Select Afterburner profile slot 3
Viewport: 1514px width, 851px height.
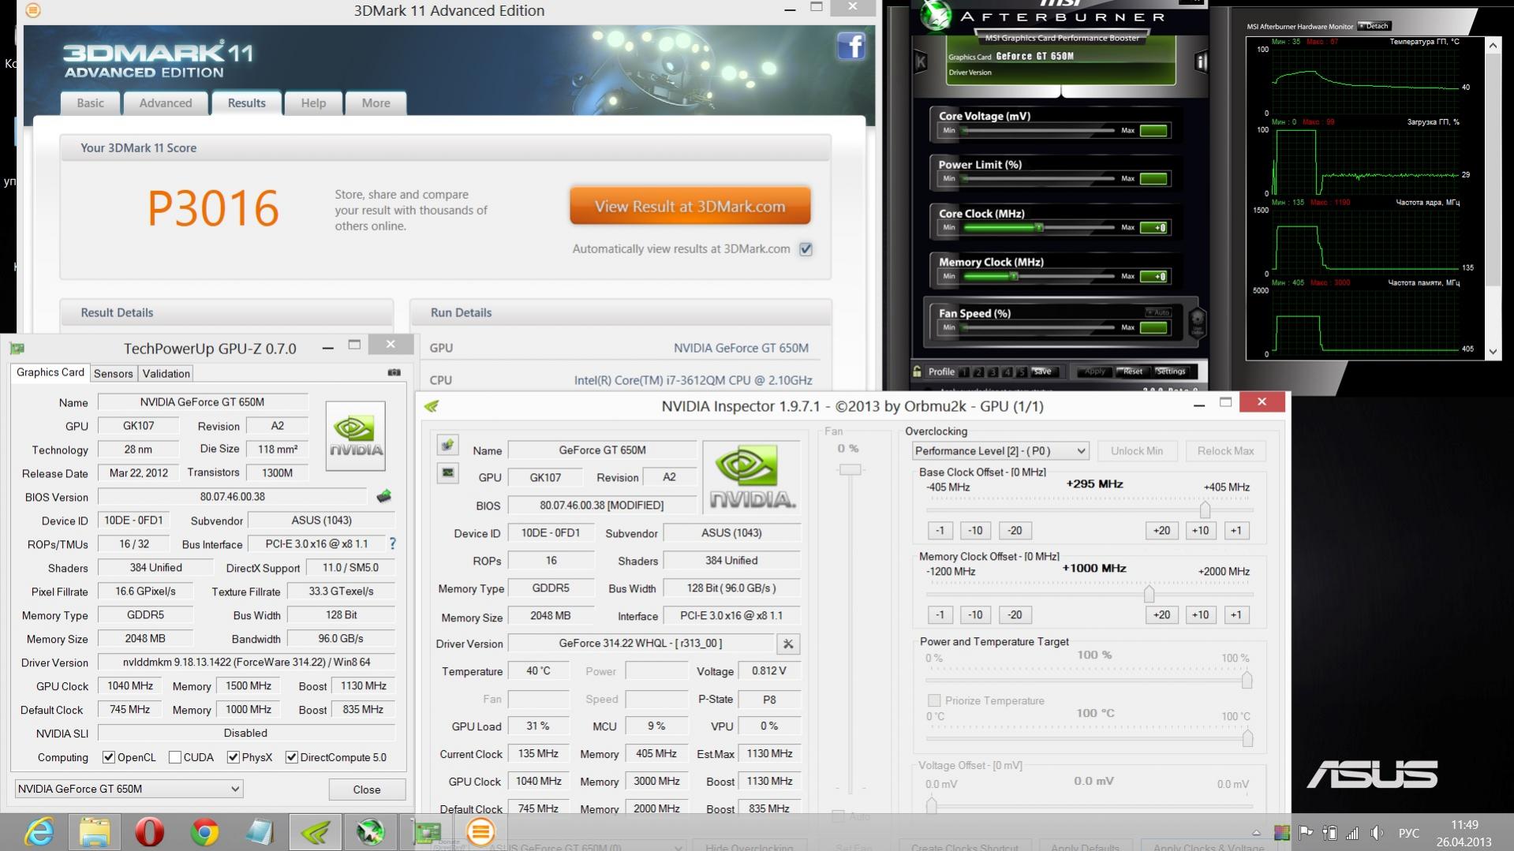tap(993, 371)
